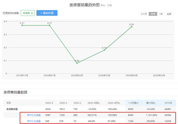Screen dimensions: 178x124
Task: Click the 24584 cell
Action: [x=168, y=115]
